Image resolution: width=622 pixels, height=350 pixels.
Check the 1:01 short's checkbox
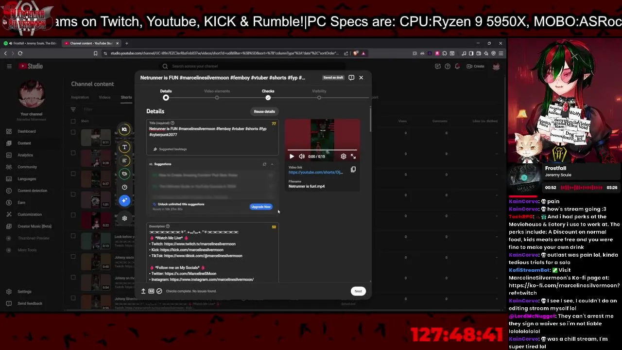[73, 194]
